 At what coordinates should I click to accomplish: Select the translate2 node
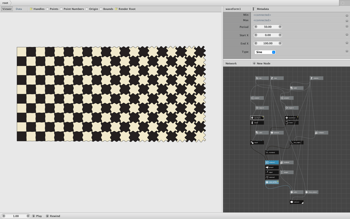point(272,152)
